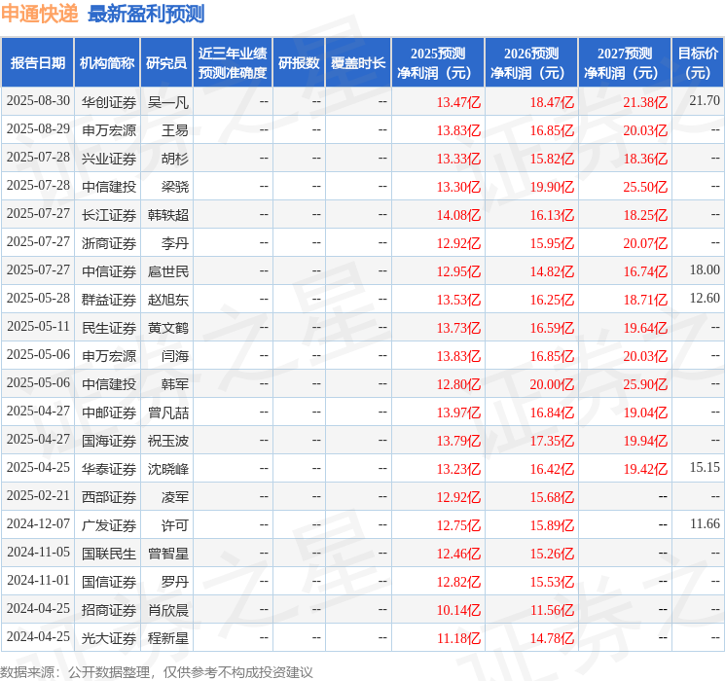
Task: Select analyst 吴一凡 in first row
Action: coord(167,102)
